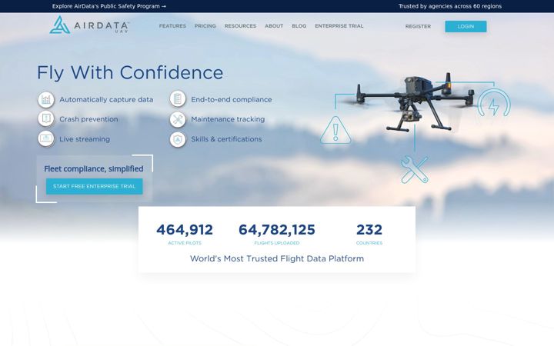This screenshot has height=346, width=554.
Task: Click the 'Maintenance tracking' text
Action: coord(228,119)
